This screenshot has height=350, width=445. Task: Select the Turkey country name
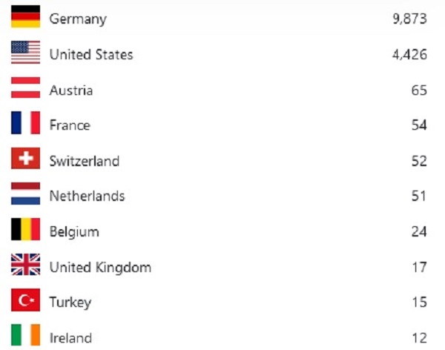tap(70, 303)
